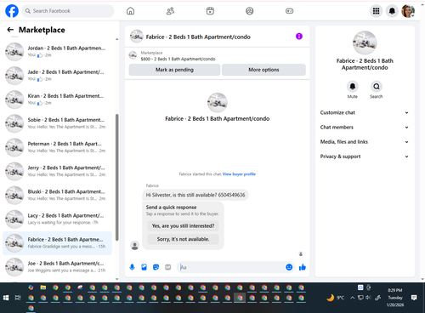Click the large listing photo in right panel
This screenshot has width=425, height=313.
click(x=365, y=43)
